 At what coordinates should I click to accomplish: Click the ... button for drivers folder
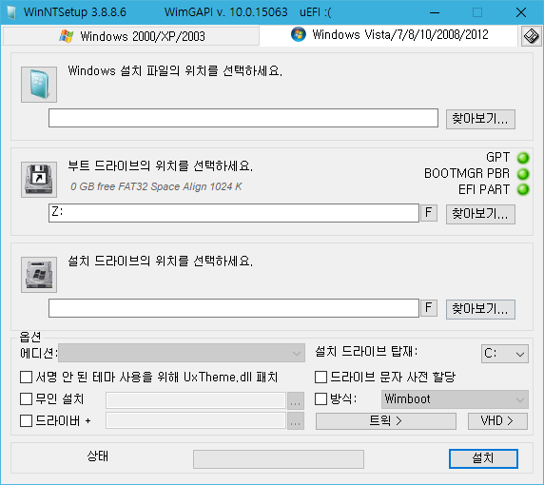pos(296,421)
